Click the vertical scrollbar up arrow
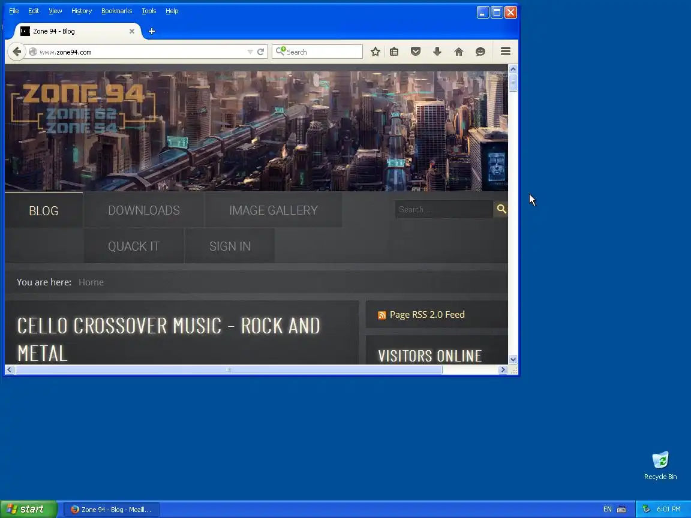Screen dimensions: 691x518 tap(513, 69)
